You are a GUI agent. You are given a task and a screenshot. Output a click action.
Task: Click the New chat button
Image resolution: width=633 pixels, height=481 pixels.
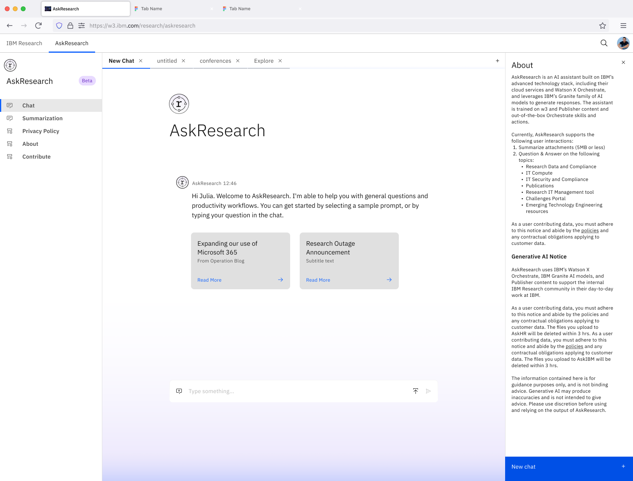(x=569, y=469)
